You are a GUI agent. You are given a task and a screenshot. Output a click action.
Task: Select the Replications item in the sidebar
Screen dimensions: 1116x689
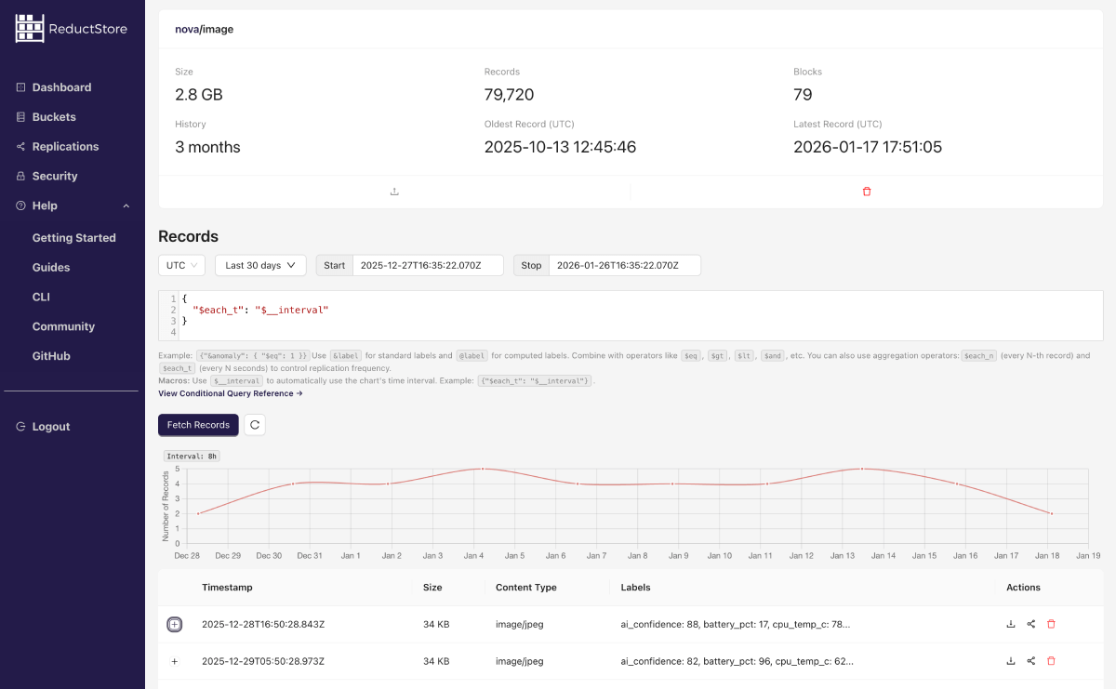pos(65,146)
